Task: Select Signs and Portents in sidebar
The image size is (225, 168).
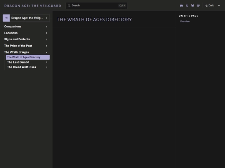Action: coord(17,39)
